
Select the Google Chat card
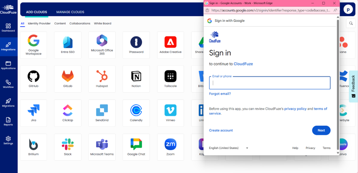click(x=136, y=147)
